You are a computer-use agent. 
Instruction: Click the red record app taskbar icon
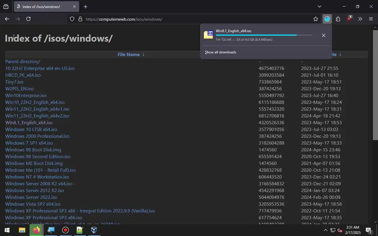[66, 230]
